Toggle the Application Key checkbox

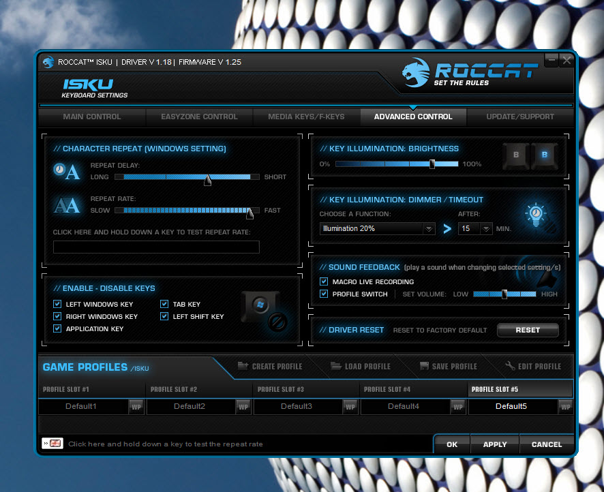[x=57, y=328]
